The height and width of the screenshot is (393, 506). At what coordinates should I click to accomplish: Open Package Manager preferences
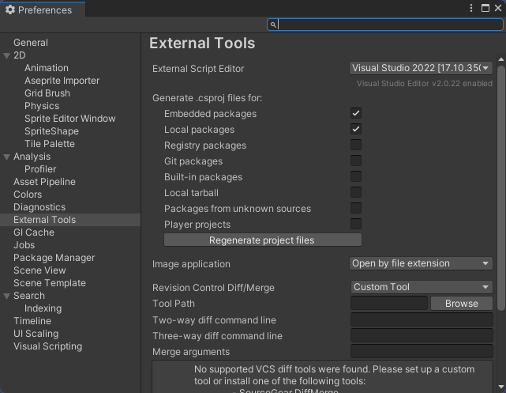click(54, 258)
